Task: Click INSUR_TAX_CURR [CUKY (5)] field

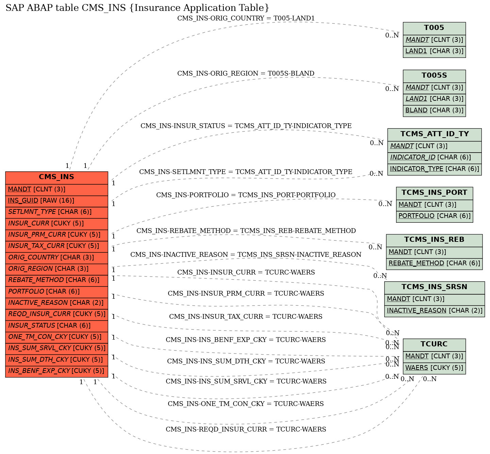Action: point(56,246)
